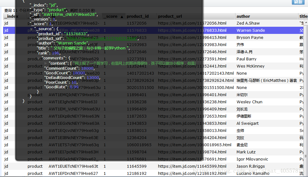This screenshot has width=308, height=177.
Task: Click product_id cell 12186192
Action: [x=137, y=174]
